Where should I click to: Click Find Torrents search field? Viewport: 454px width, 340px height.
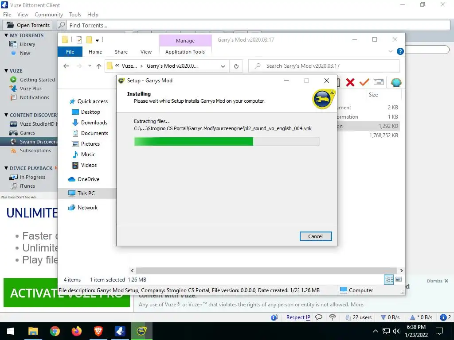pos(258,25)
